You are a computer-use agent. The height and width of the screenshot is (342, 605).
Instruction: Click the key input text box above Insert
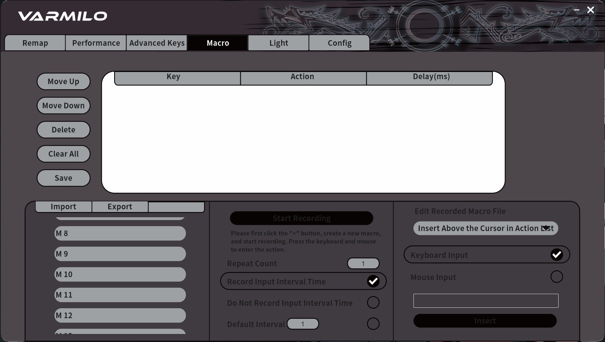(x=486, y=301)
